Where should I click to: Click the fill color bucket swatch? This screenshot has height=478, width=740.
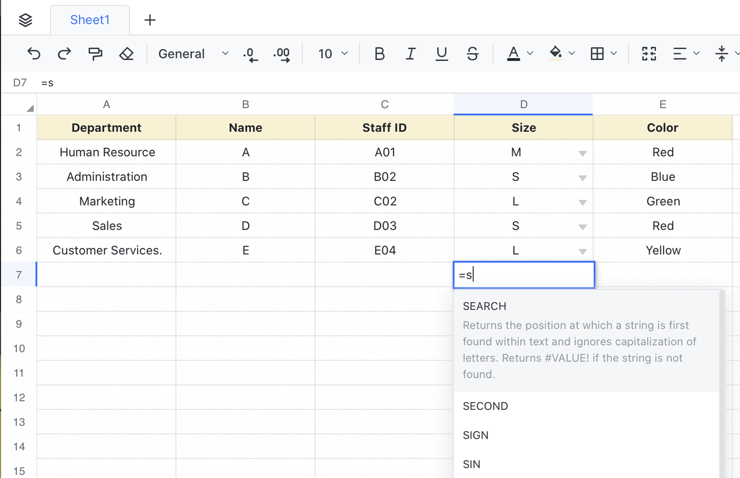tap(555, 54)
